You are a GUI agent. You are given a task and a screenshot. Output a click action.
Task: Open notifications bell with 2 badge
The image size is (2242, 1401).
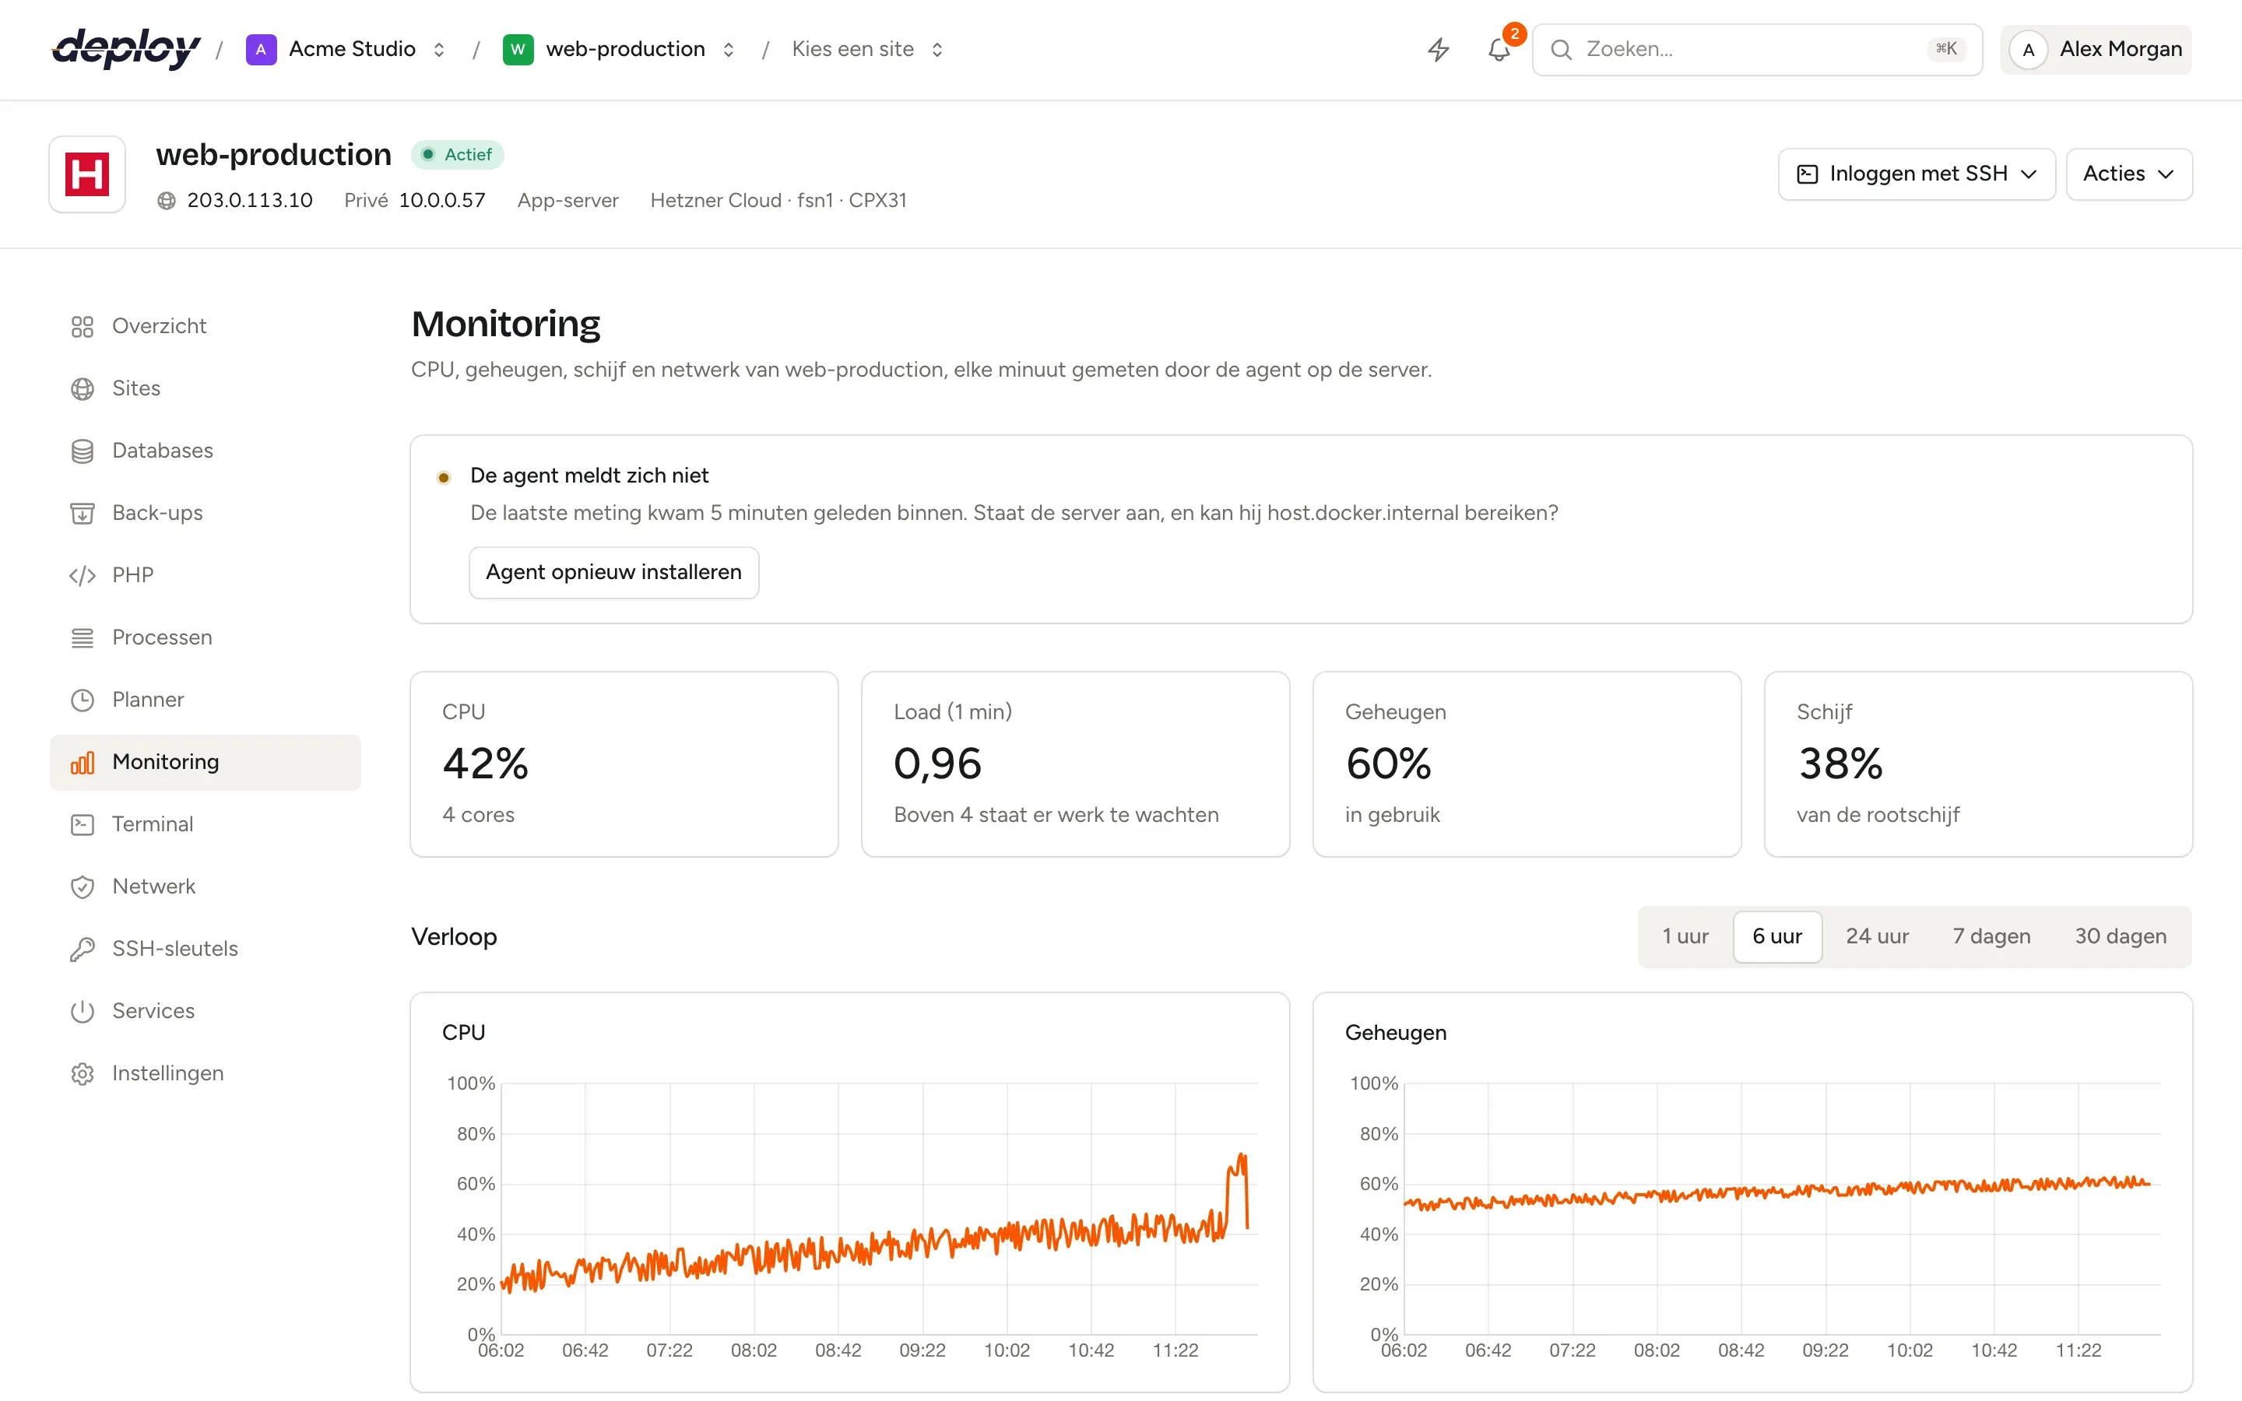click(1499, 49)
